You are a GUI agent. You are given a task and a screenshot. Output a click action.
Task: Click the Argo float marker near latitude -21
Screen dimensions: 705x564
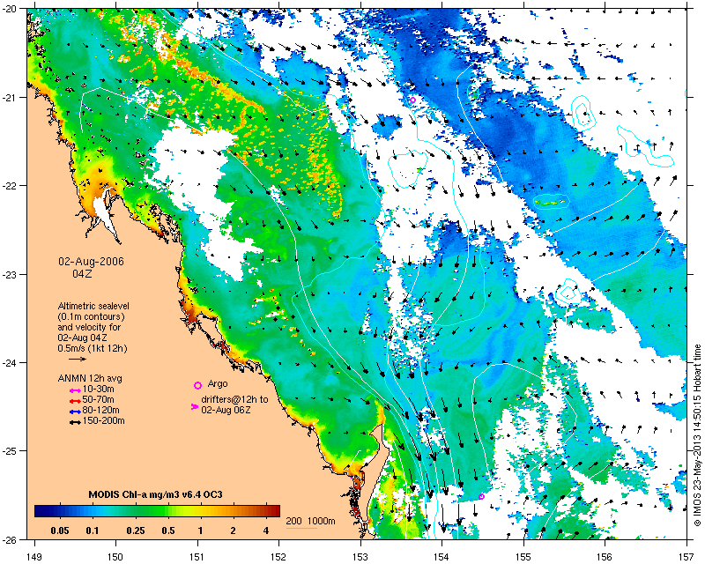(412, 100)
